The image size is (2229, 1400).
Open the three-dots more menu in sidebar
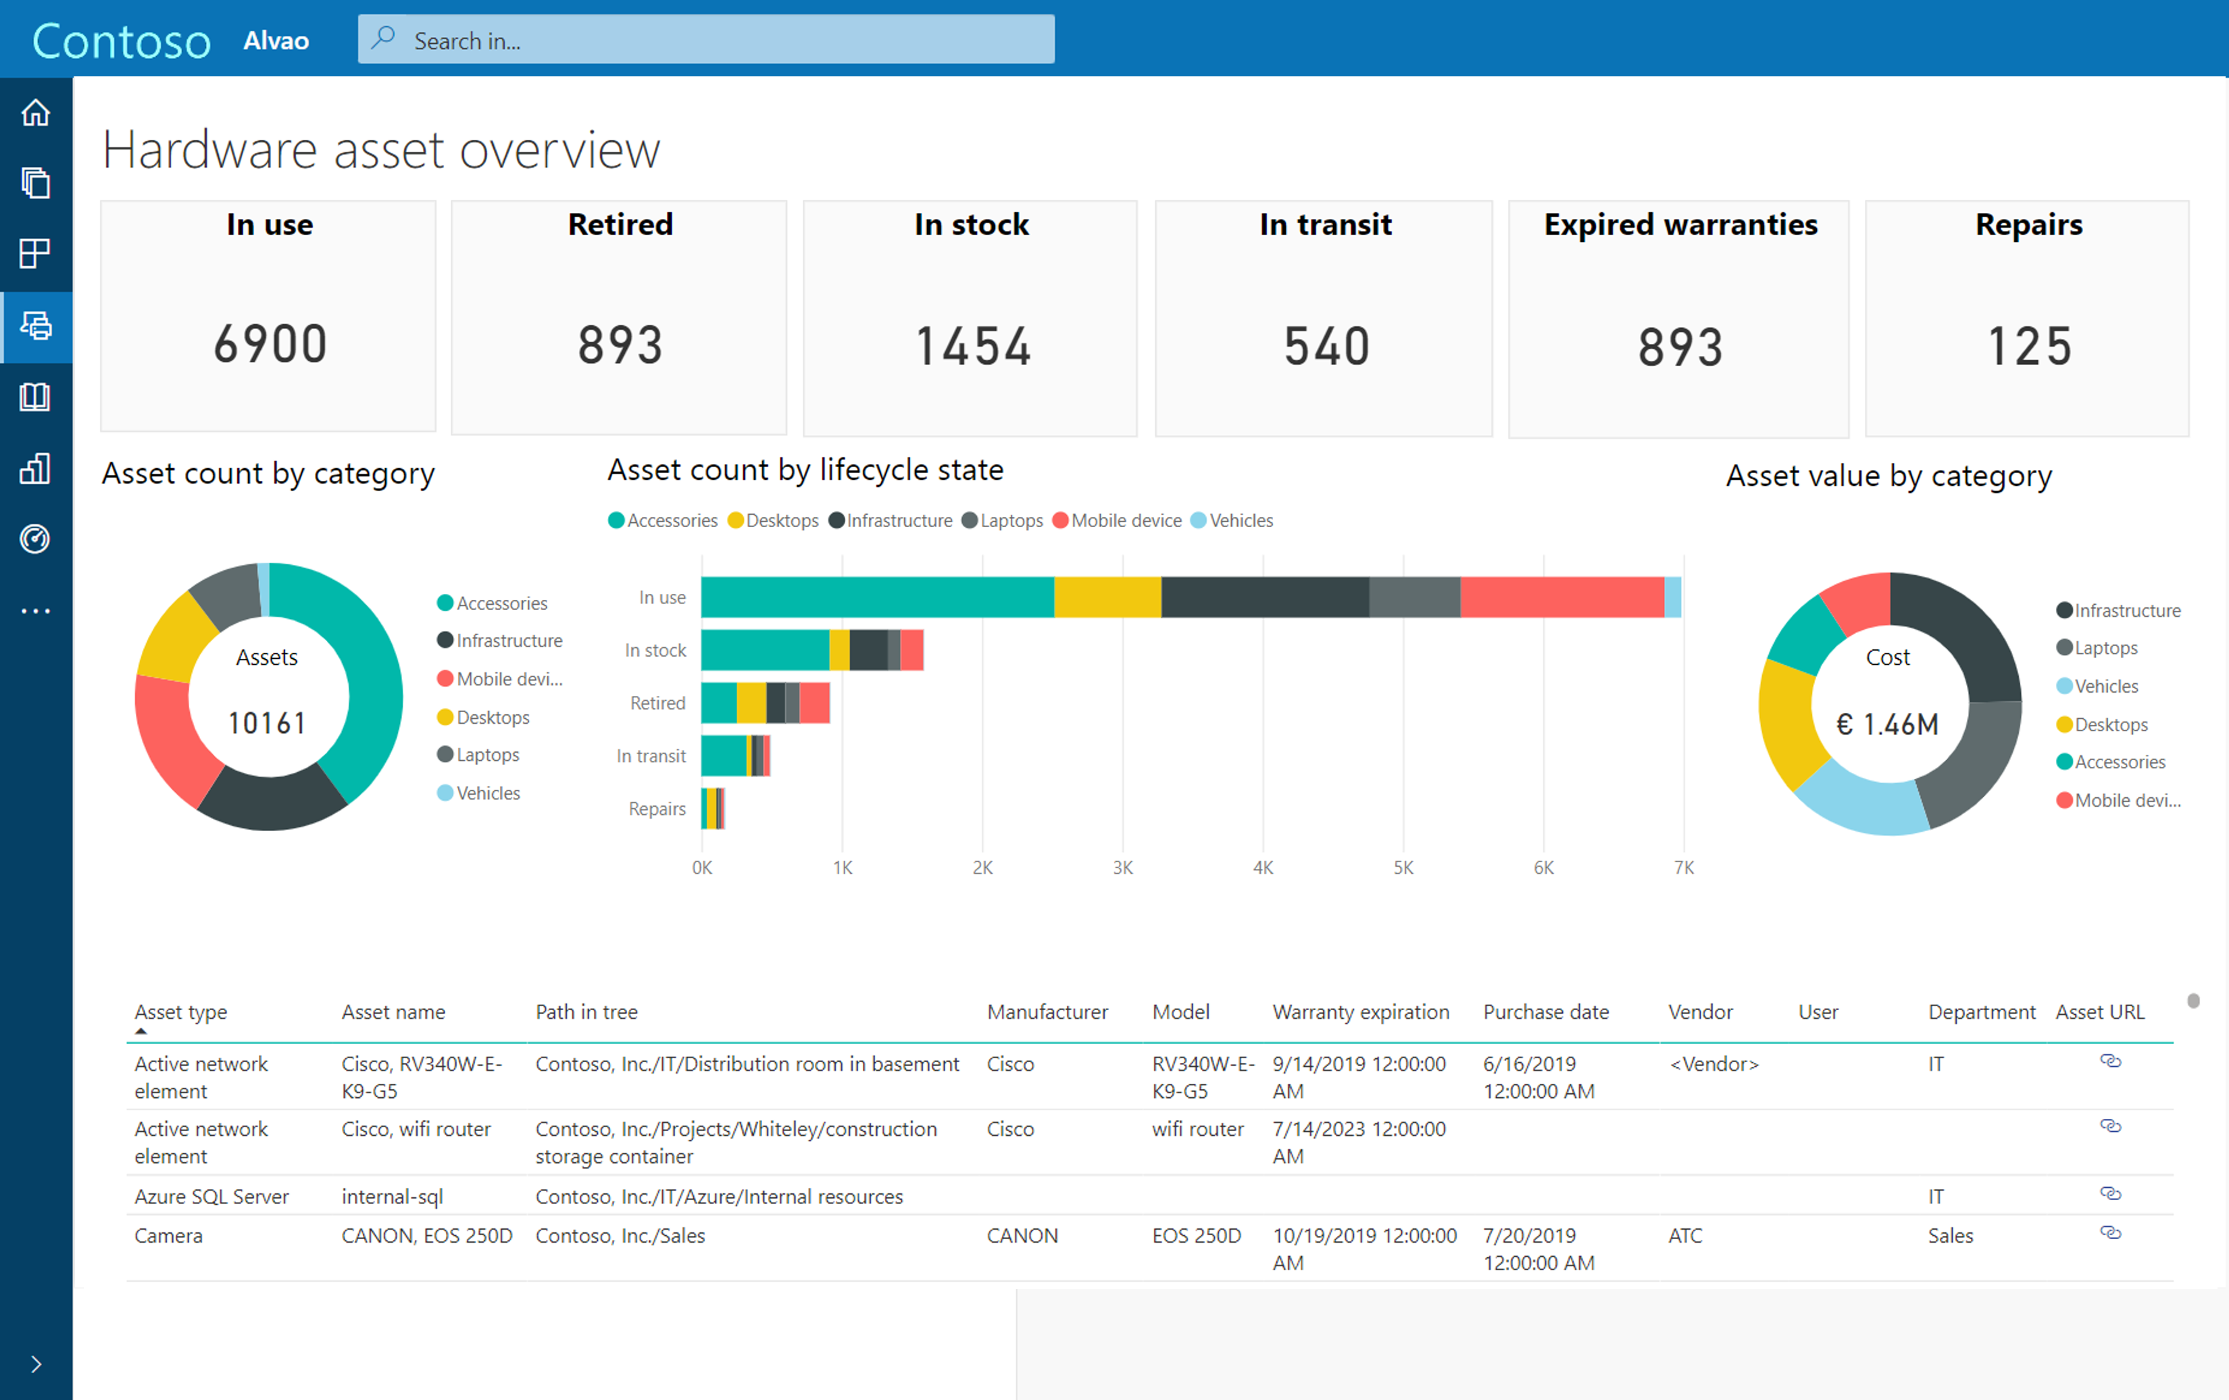35,611
